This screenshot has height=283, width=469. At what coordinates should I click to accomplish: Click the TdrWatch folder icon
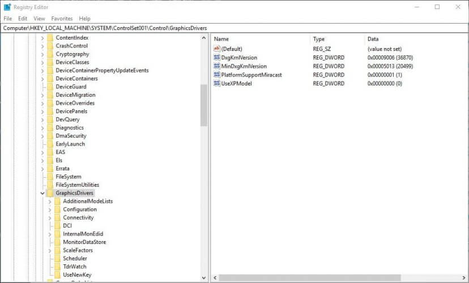tap(57, 267)
